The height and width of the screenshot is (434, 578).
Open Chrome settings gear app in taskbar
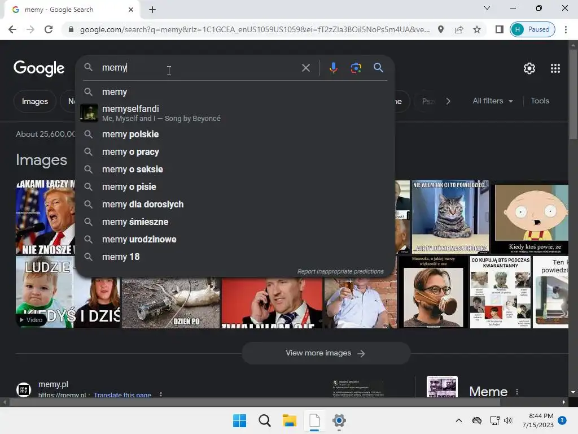tap(339, 420)
